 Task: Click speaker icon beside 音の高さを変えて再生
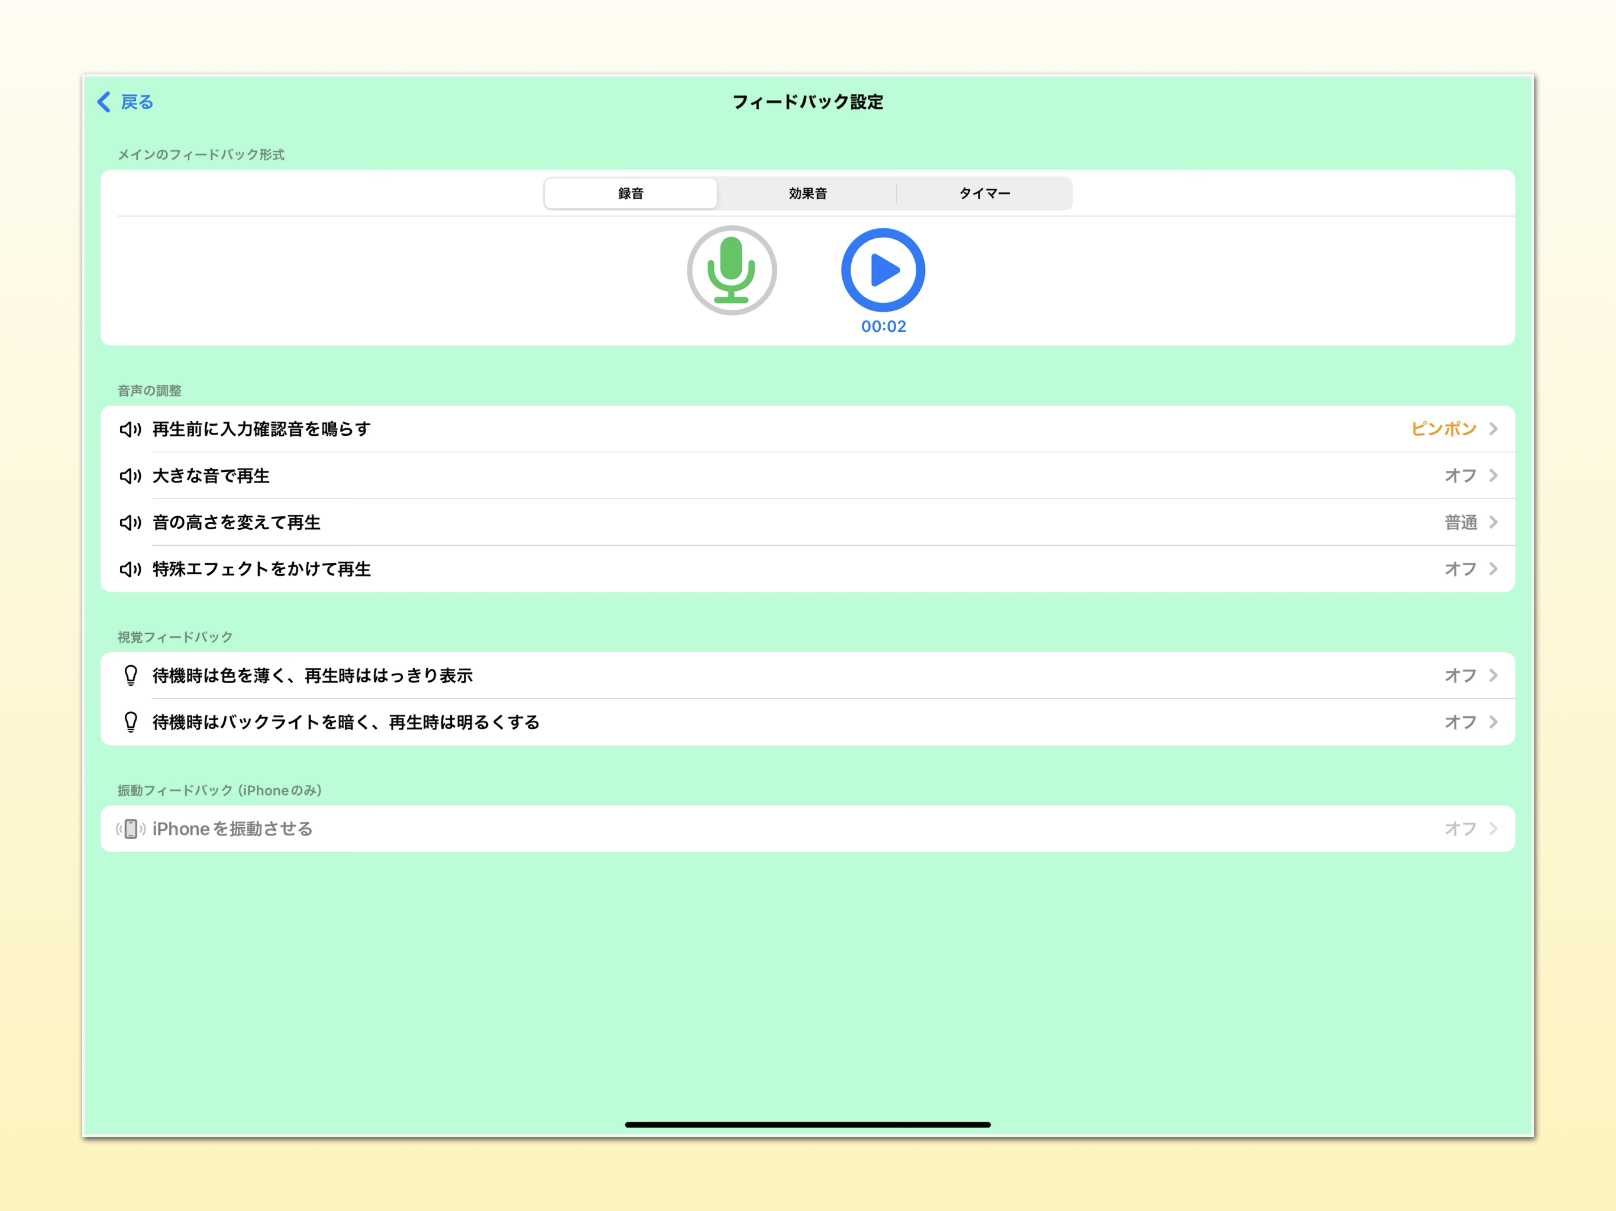pos(130,523)
